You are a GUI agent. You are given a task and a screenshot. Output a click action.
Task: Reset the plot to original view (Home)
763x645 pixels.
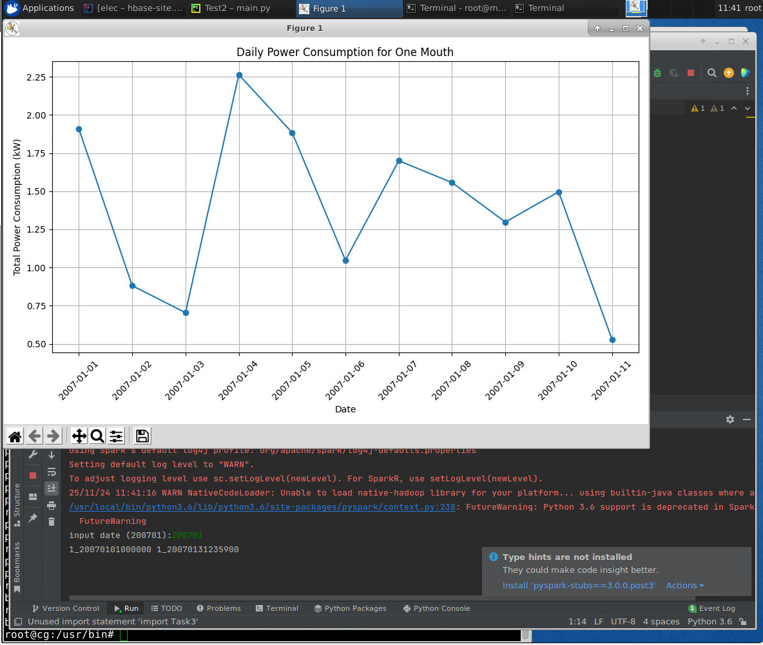pyautogui.click(x=15, y=436)
